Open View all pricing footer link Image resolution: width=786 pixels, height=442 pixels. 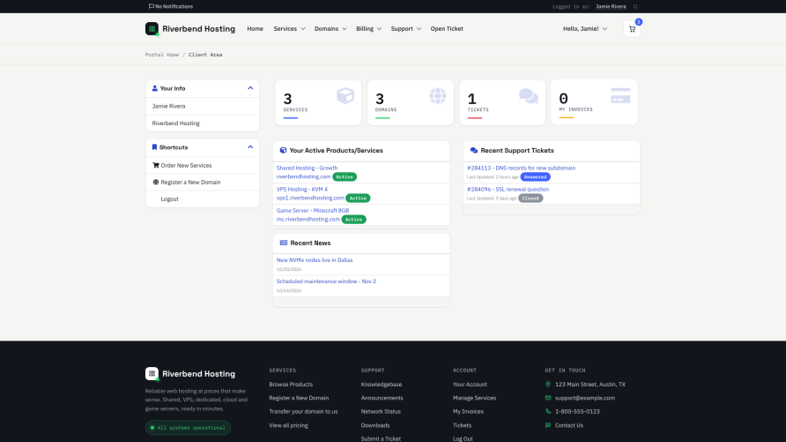288,425
